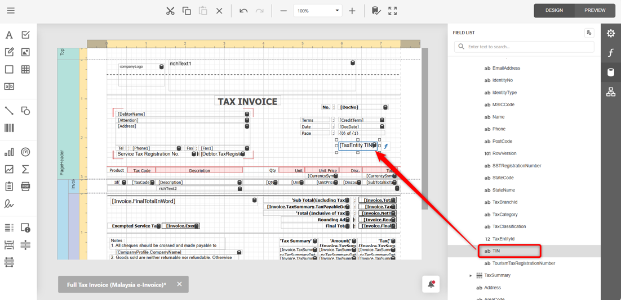The image size is (621, 300).
Task: Select the Shape toolbox control
Action: (x=25, y=111)
